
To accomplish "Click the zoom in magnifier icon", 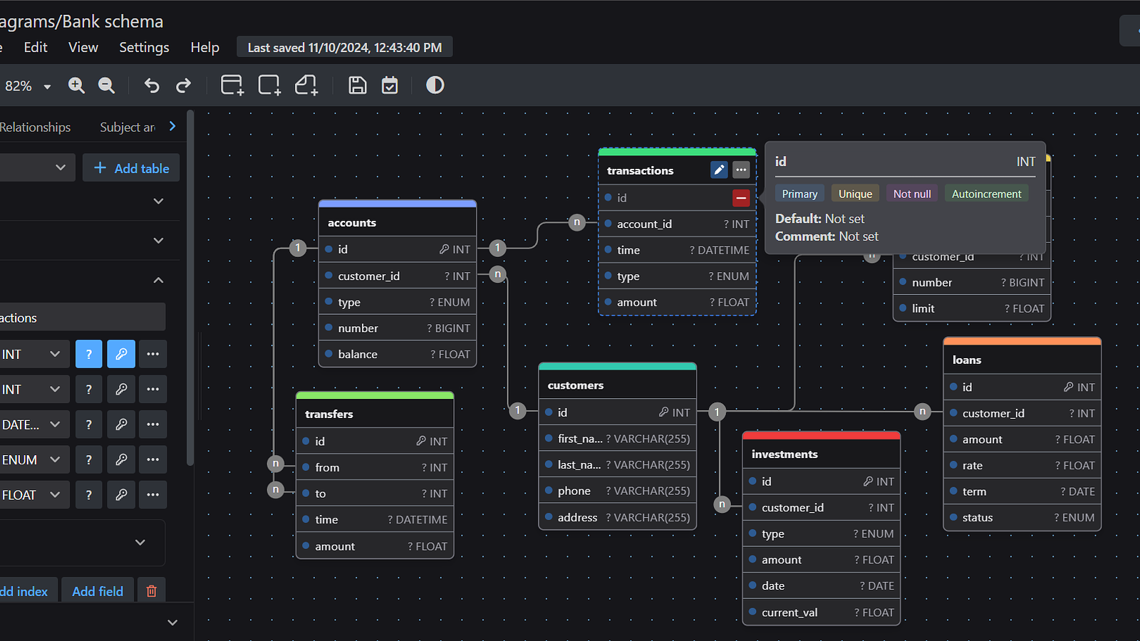I will pyautogui.click(x=76, y=85).
